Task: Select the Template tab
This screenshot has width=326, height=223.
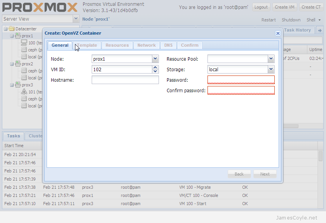Action: coord(87,45)
